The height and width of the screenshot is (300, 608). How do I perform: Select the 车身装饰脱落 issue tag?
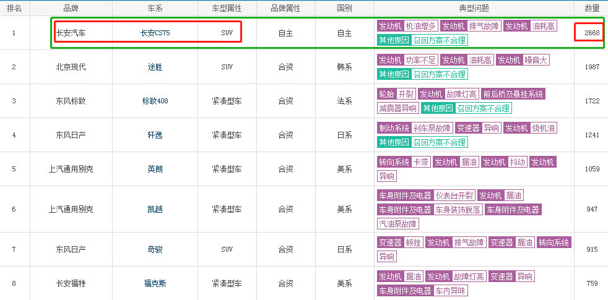458,210
